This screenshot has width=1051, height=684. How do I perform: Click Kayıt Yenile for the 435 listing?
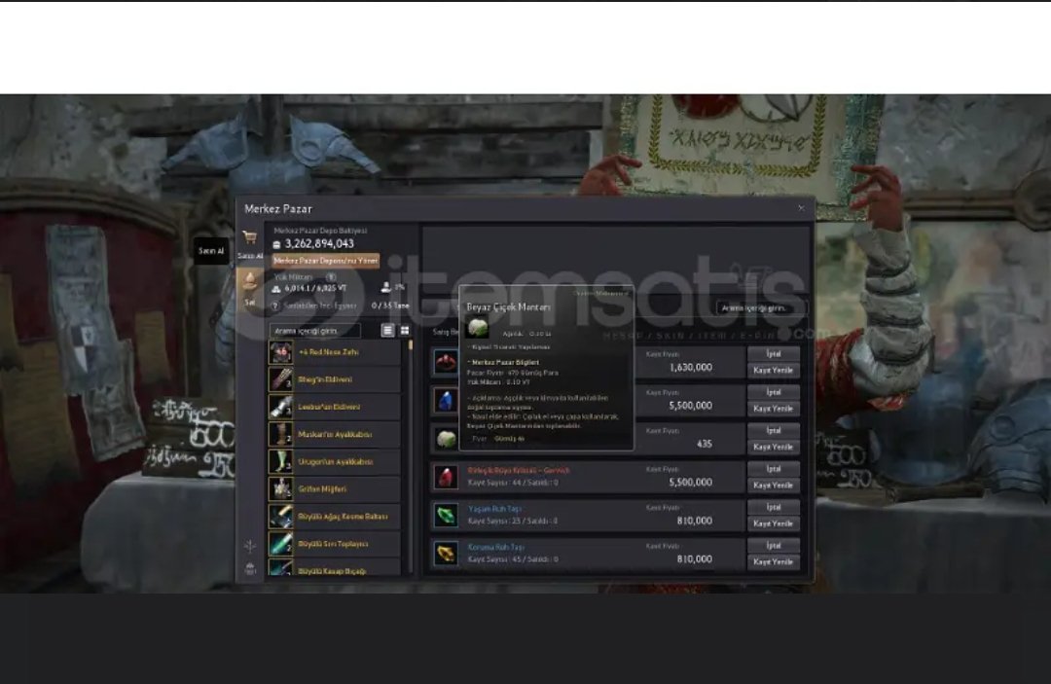pyautogui.click(x=774, y=447)
